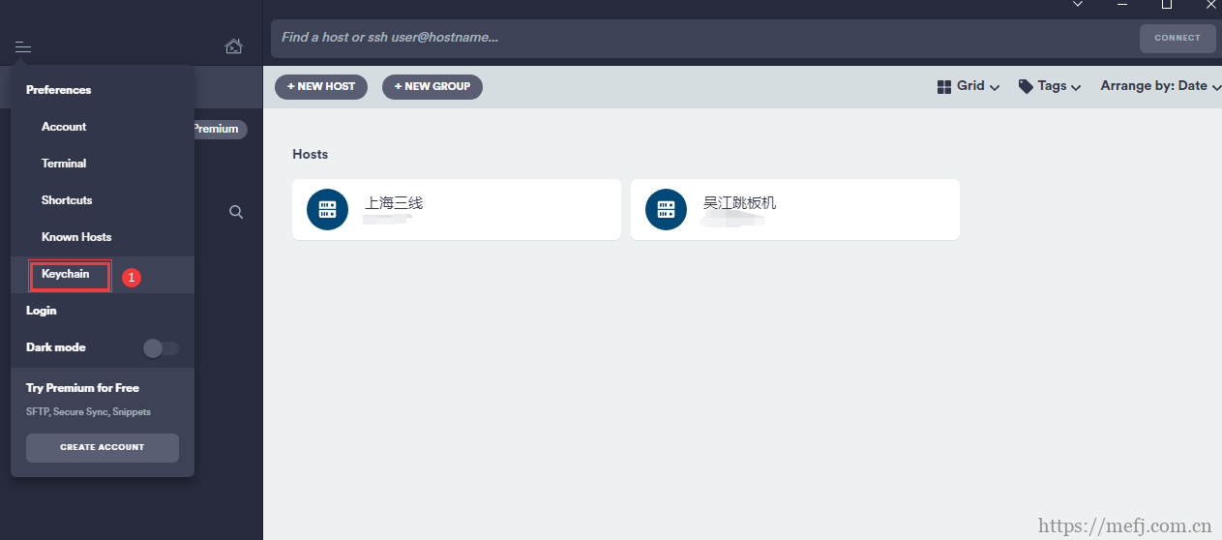
Task: Maximize the application window
Action: 1167,5
